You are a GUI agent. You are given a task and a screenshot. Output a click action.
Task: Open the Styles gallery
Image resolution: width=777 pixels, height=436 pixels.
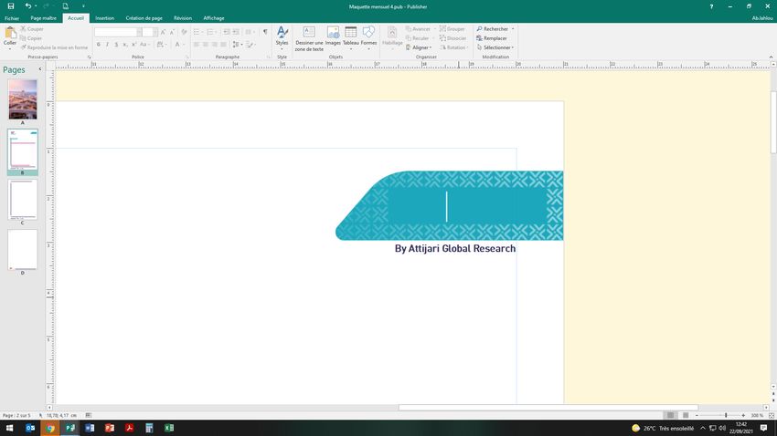click(282, 37)
